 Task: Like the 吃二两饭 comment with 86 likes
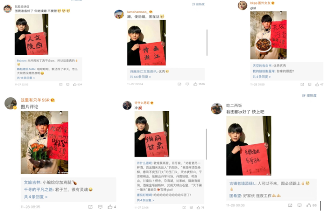(x=309, y=205)
